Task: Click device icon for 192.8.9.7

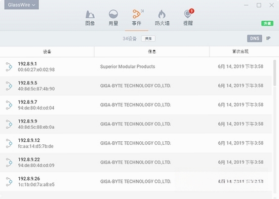Action: 9,105
